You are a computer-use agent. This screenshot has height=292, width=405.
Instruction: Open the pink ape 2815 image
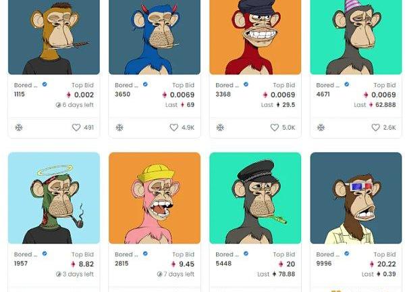(155, 198)
